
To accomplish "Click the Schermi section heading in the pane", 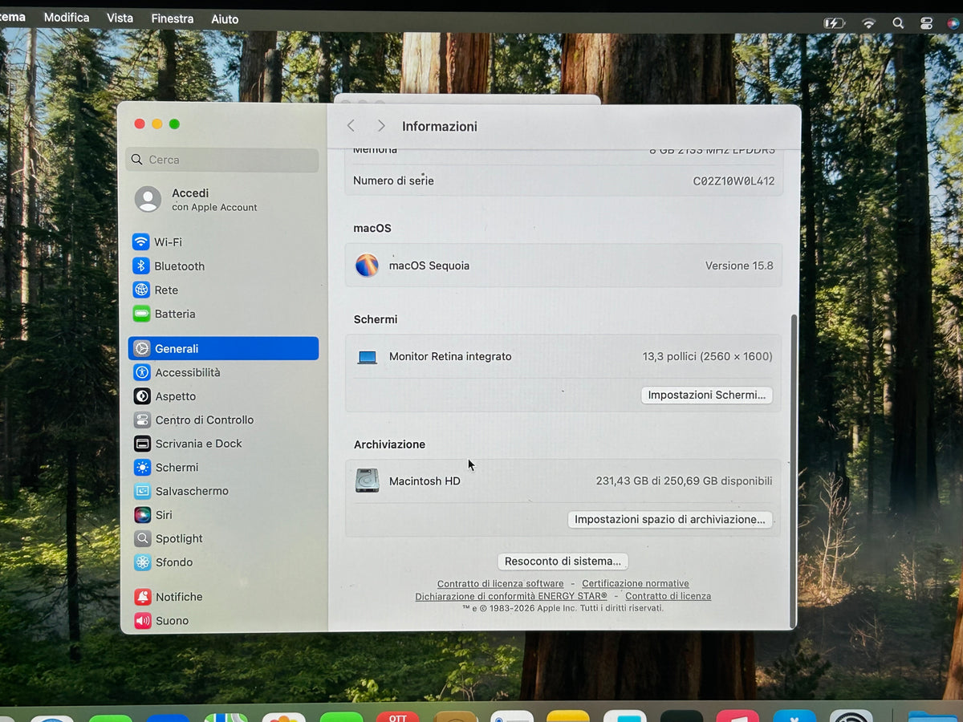I will [x=376, y=319].
